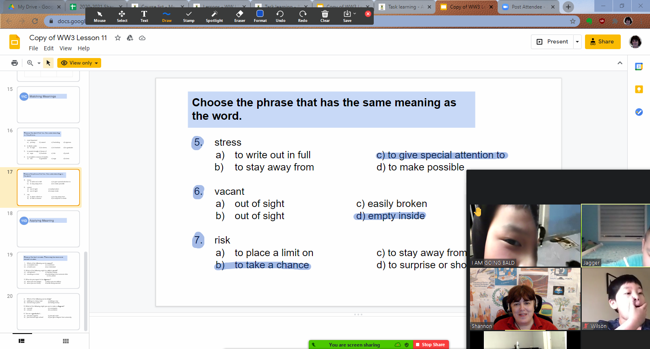This screenshot has width=650, height=349.
Task: Pick the Text annotation tool
Action: coord(144,17)
